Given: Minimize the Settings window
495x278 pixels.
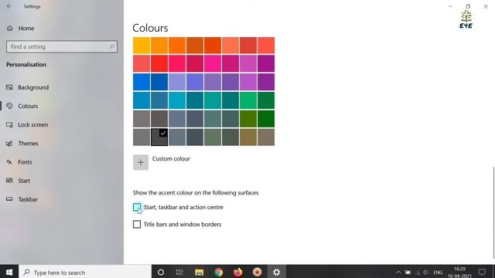Looking at the screenshot, I should (x=450, y=6).
